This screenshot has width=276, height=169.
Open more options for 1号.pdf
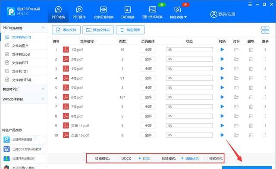[265, 50]
